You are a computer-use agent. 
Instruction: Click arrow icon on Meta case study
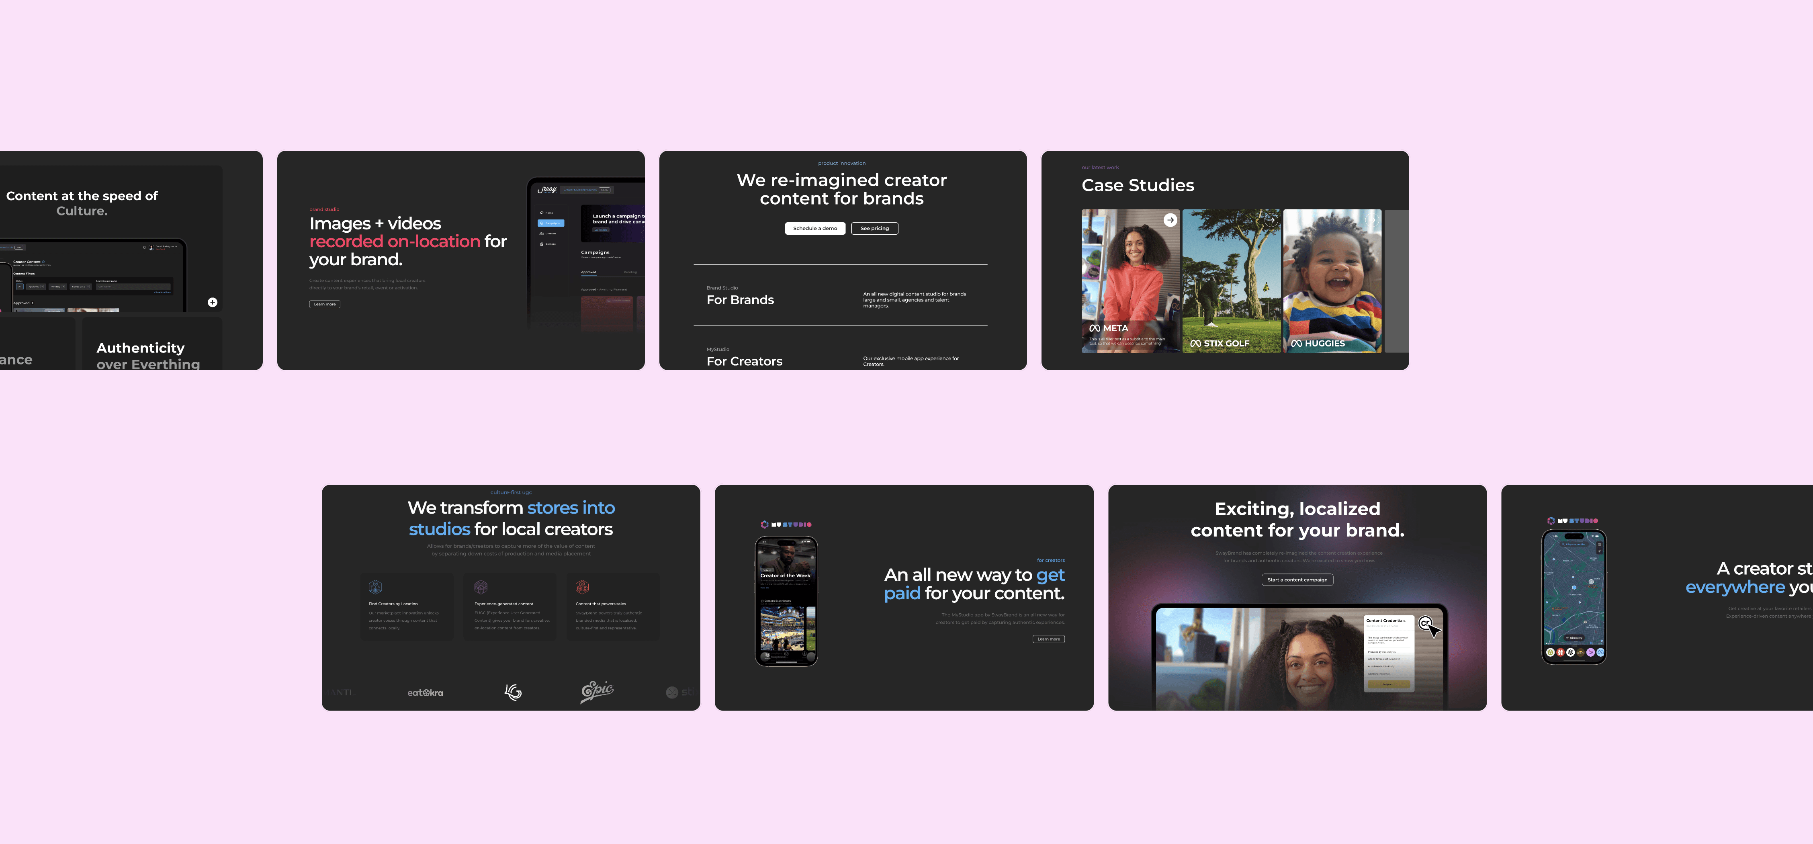[1170, 219]
